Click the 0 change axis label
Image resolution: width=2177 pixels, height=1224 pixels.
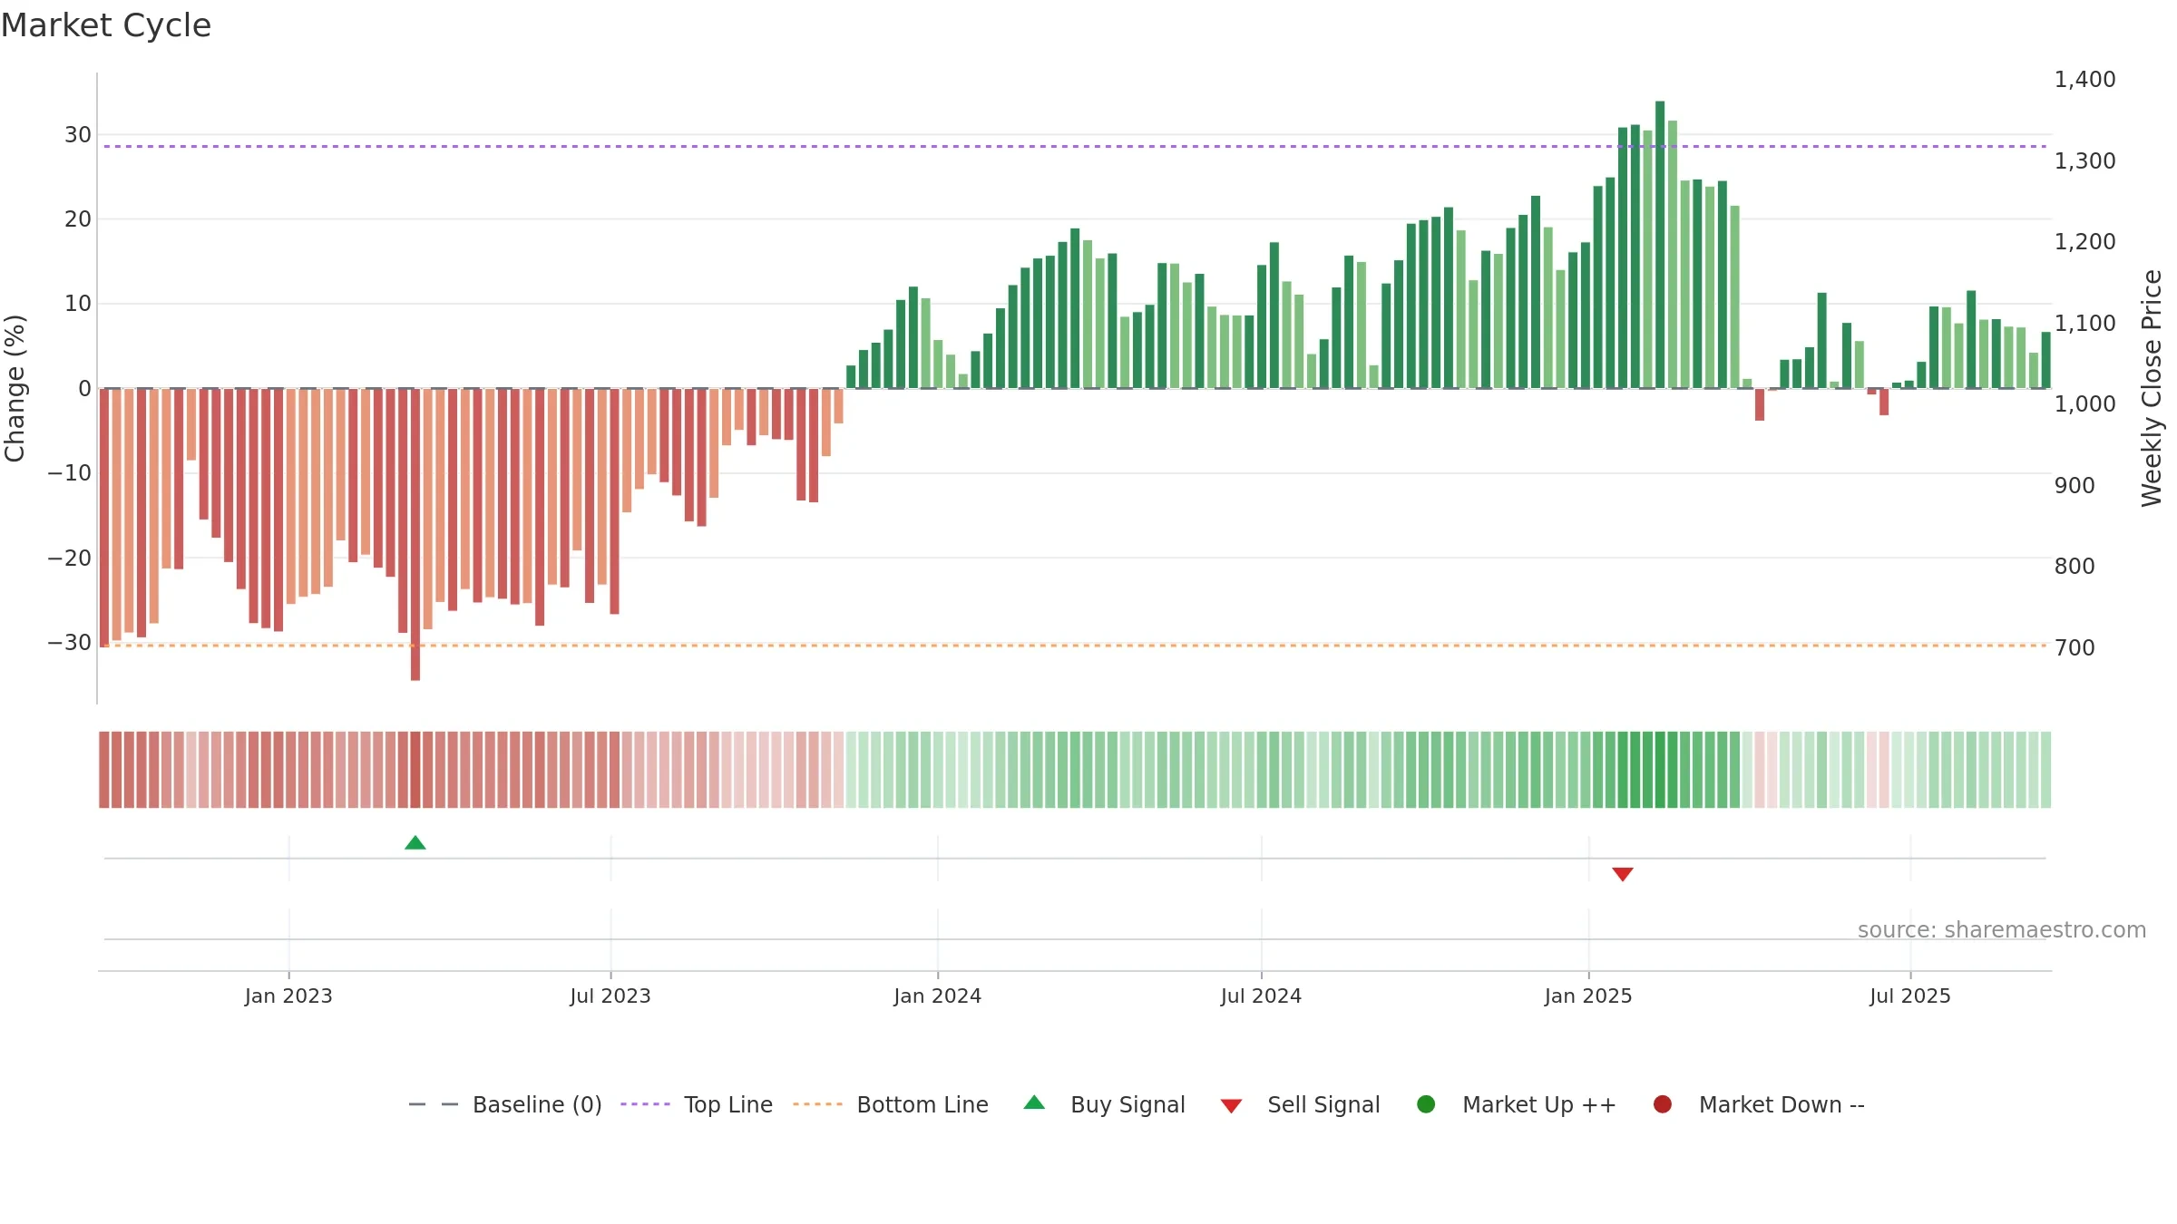pyautogui.click(x=85, y=389)
